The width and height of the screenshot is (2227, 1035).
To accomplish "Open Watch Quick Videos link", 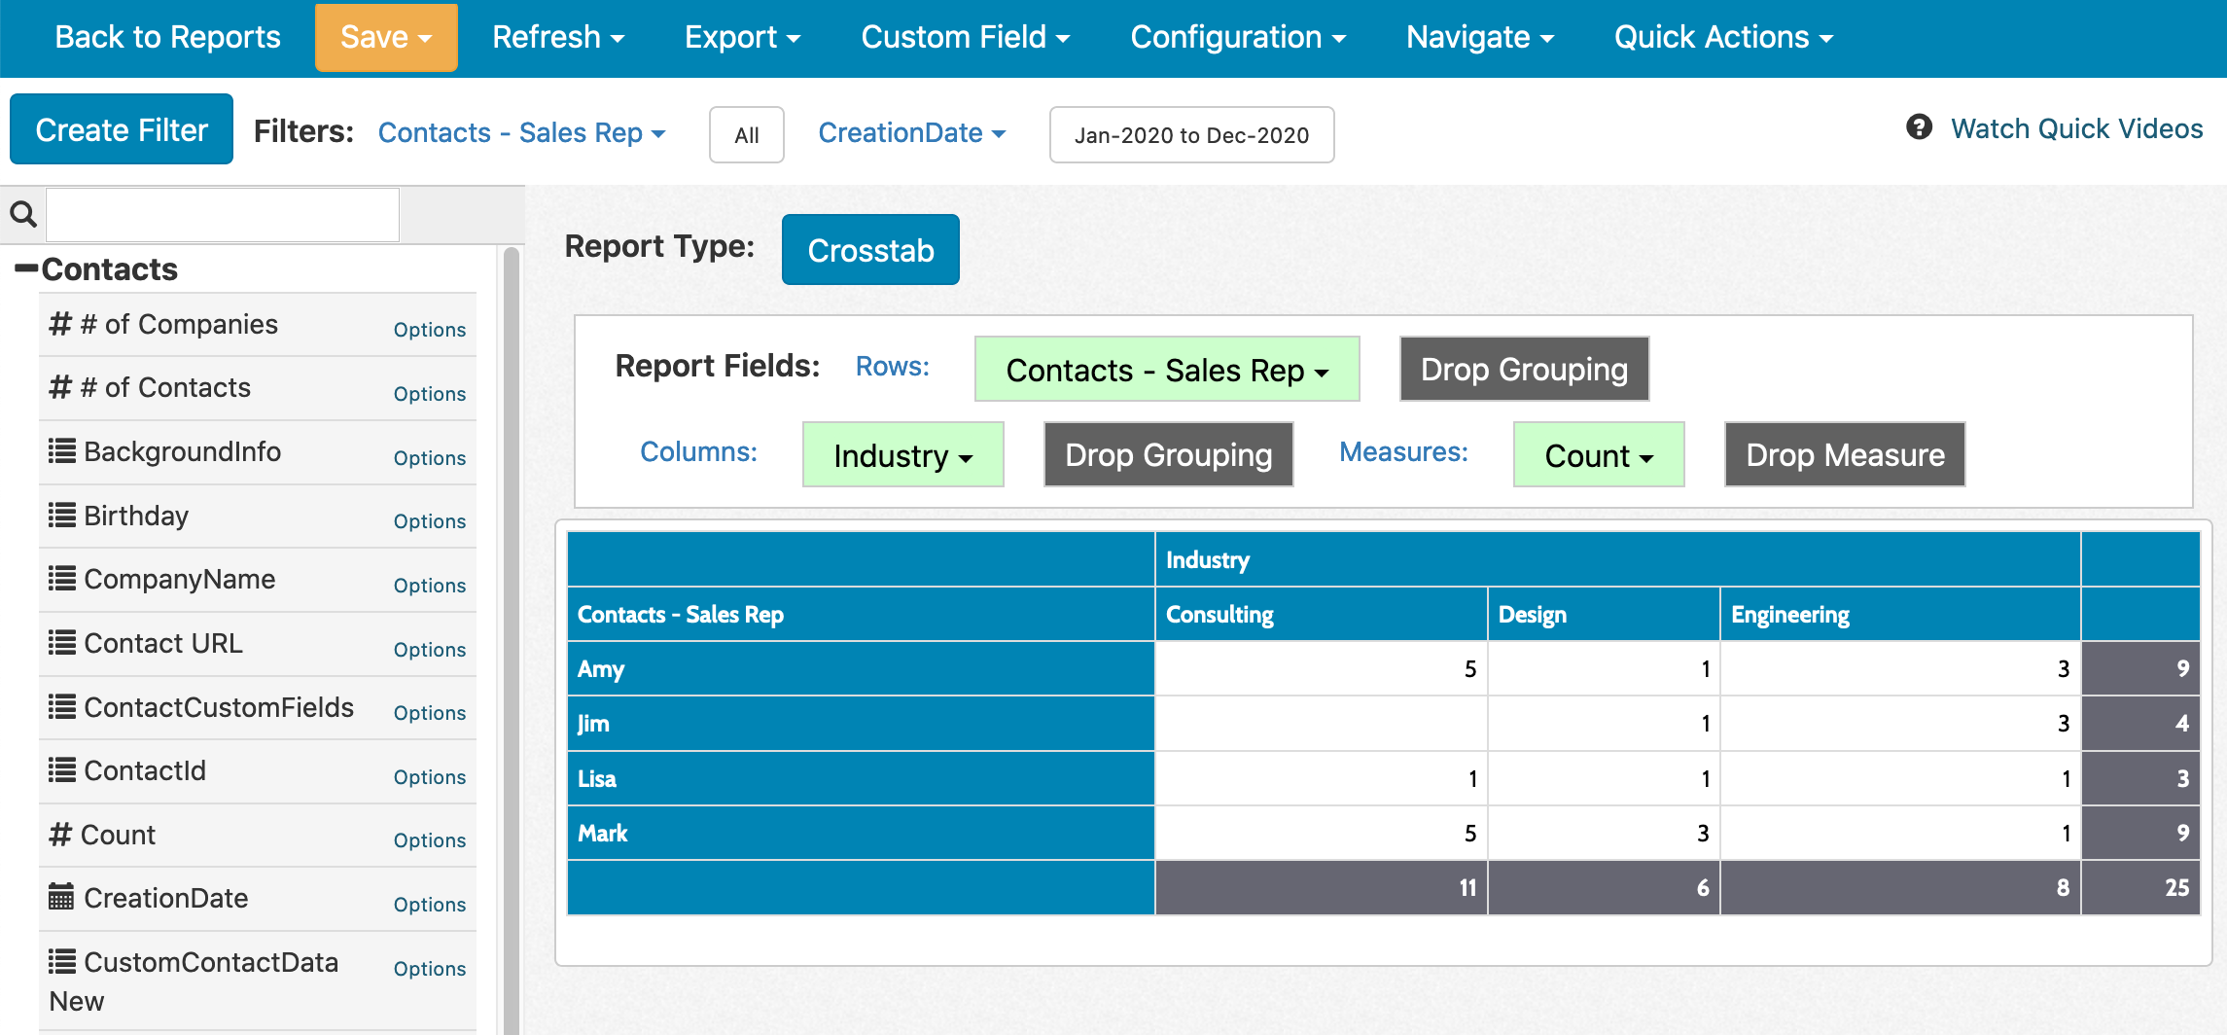I will [x=2076, y=128].
